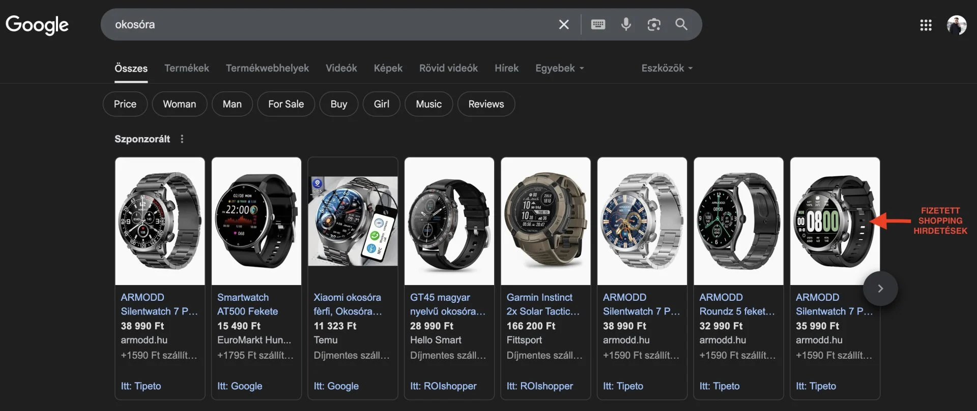Image resolution: width=977 pixels, height=411 pixels.
Task: Go to the Képek tab
Action: [x=388, y=68]
